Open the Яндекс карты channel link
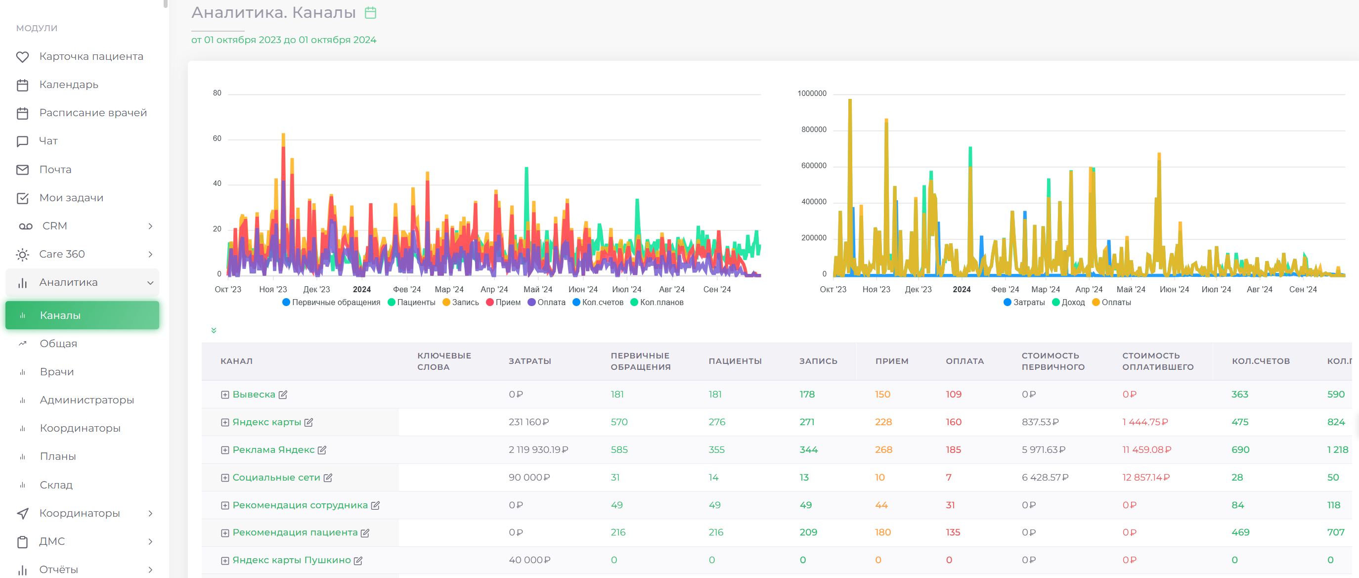This screenshot has width=1359, height=578. [x=266, y=422]
